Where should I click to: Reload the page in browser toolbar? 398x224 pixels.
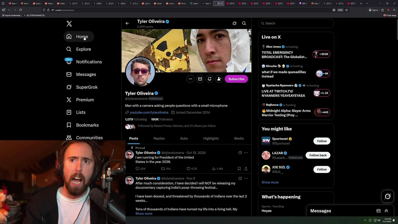click(x=21, y=10)
